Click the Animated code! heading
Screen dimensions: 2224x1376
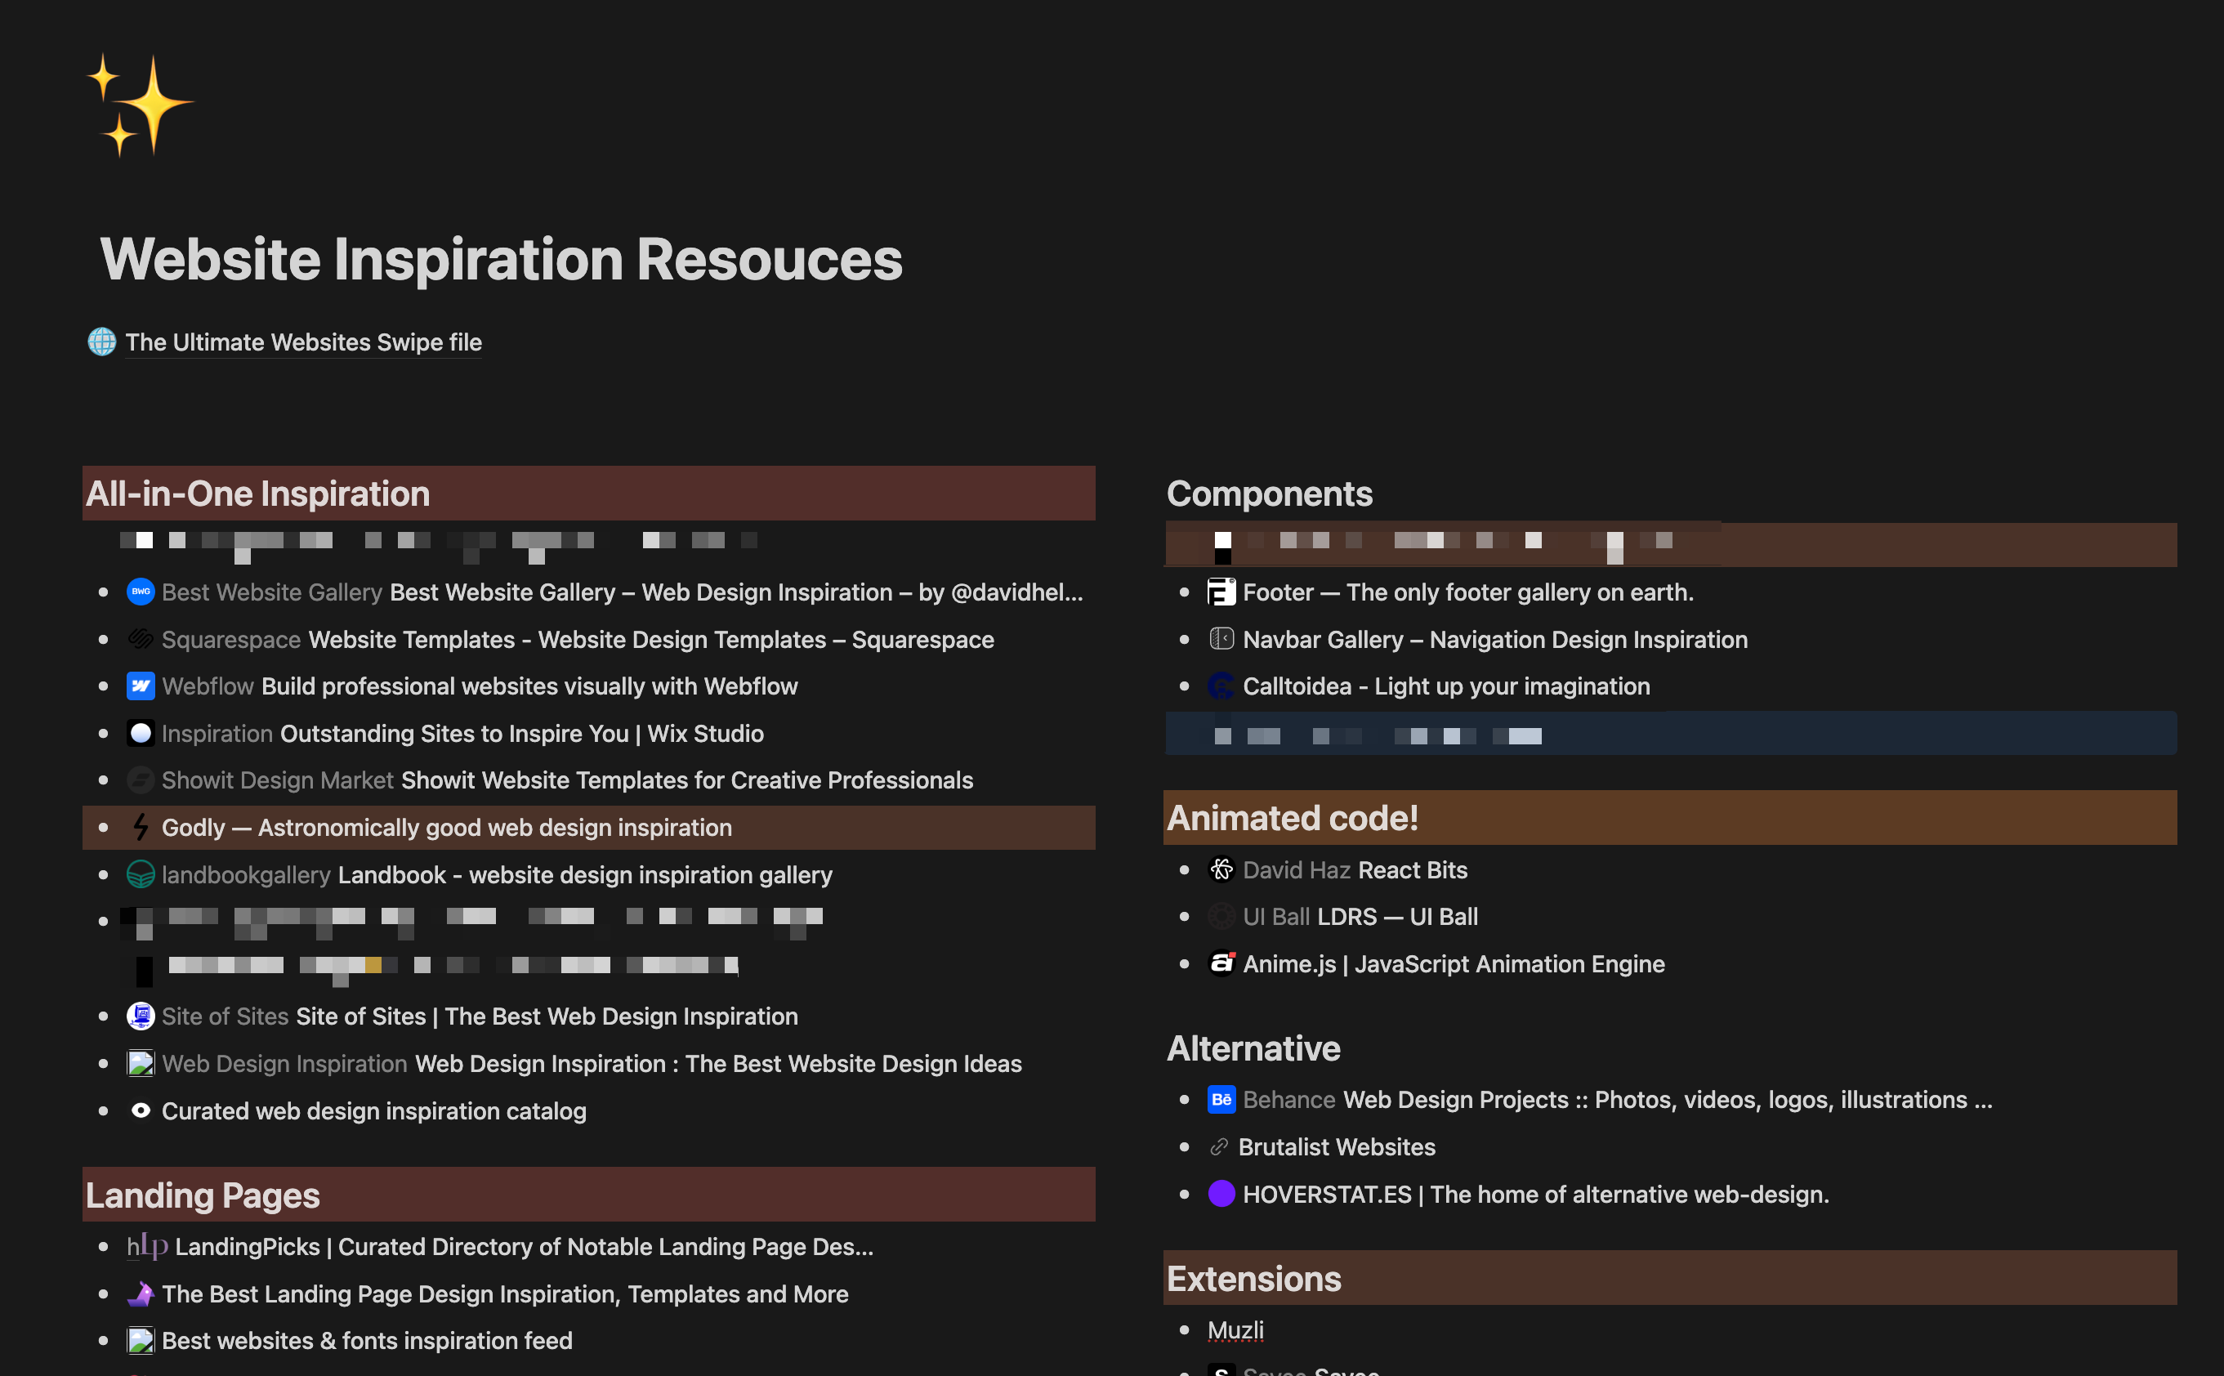pos(1293,818)
